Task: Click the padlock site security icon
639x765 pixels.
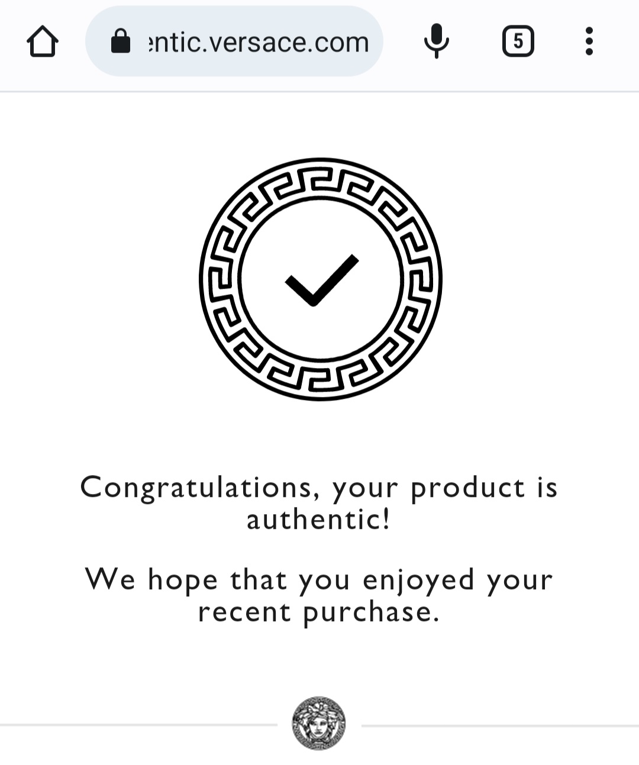Action: pos(121,41)
